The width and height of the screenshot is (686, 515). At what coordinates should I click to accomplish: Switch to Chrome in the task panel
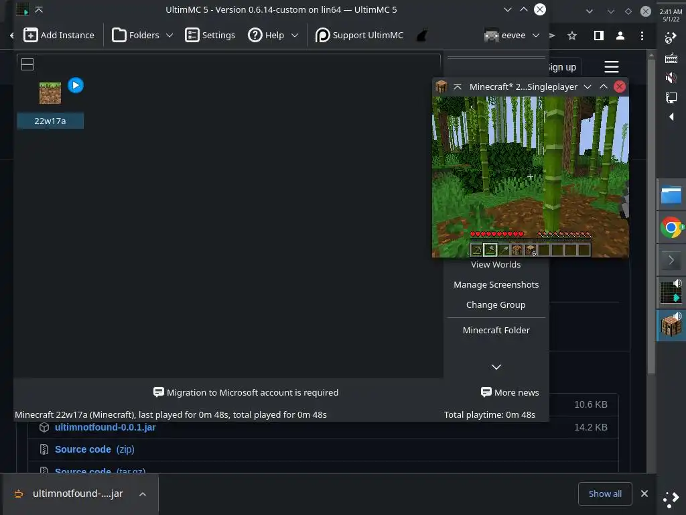click(x=671, y=228)
